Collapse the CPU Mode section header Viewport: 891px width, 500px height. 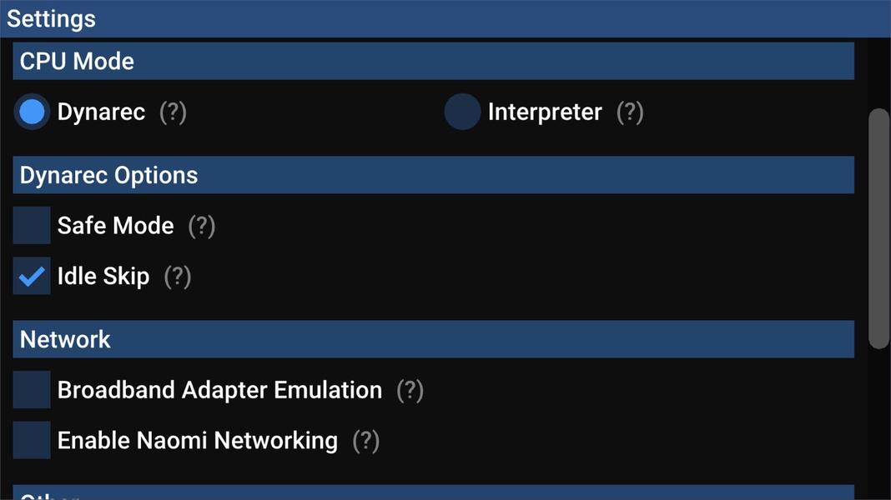click(x=434, y=62)
